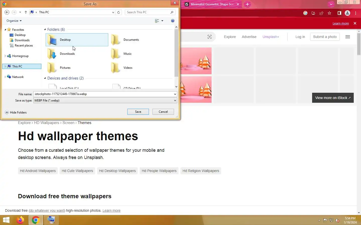
Task: Click View more on iStock
Action: 333,98
